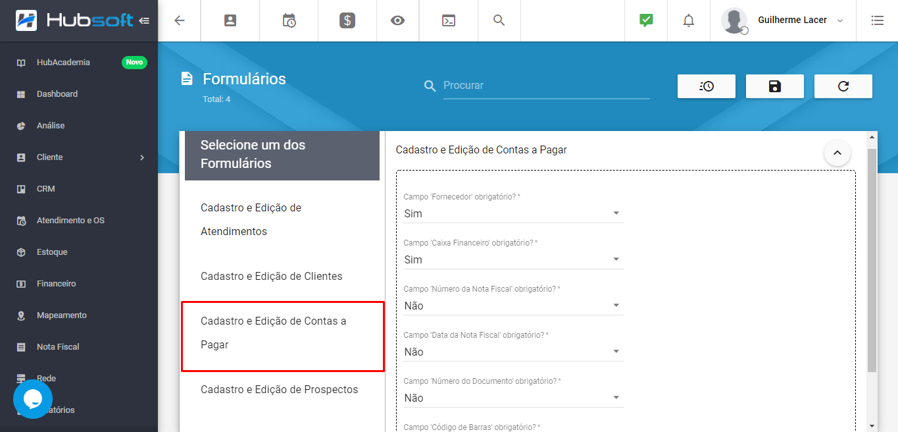Click the search icon beside Procurar
This screenshot has width=898, height=432.
430,86
